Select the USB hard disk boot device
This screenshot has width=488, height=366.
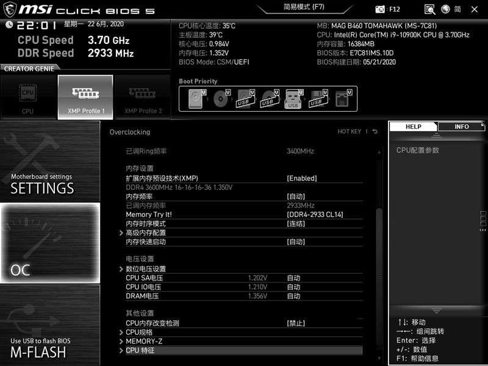pos(246,99)
